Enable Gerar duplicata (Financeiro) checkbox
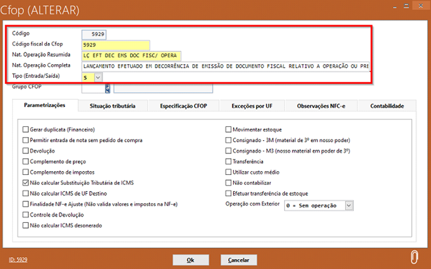 [26, 129]
